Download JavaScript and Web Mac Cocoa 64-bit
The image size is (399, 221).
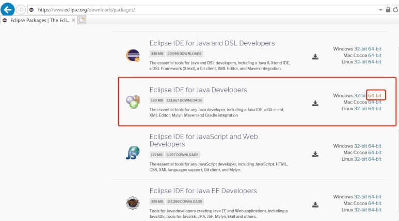tap(375, 152)
